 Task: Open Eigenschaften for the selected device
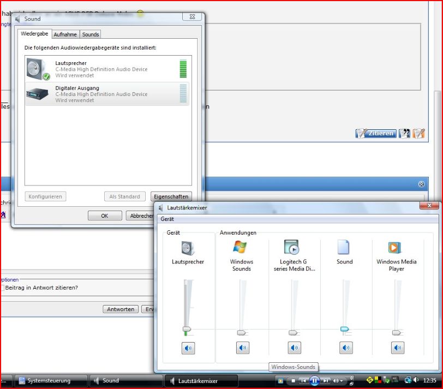pyautogui.click(x=171, y=196)
